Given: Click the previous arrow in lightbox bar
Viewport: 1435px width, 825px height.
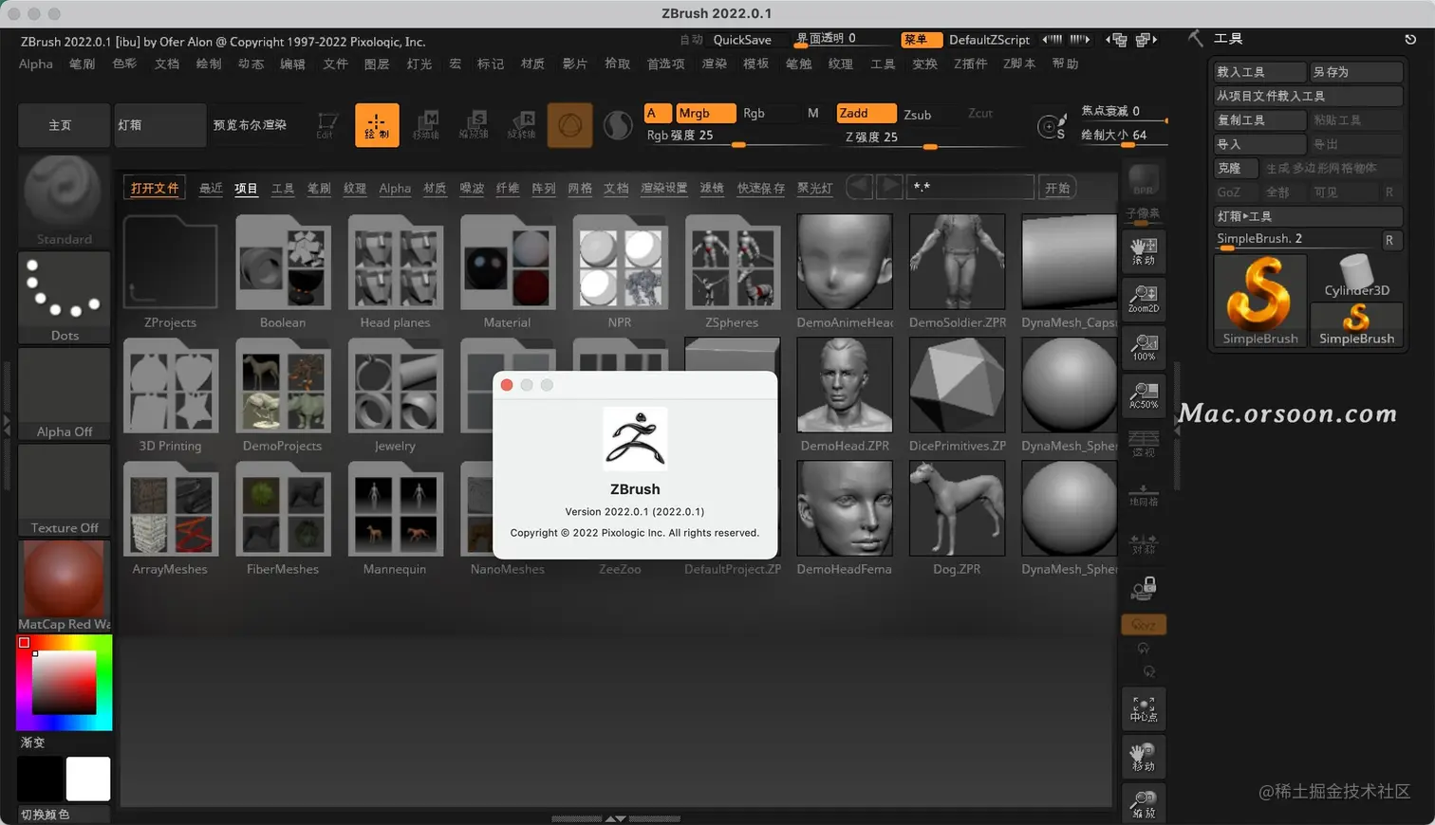Looking at the screenshot, I should click(x=860, y=186).
